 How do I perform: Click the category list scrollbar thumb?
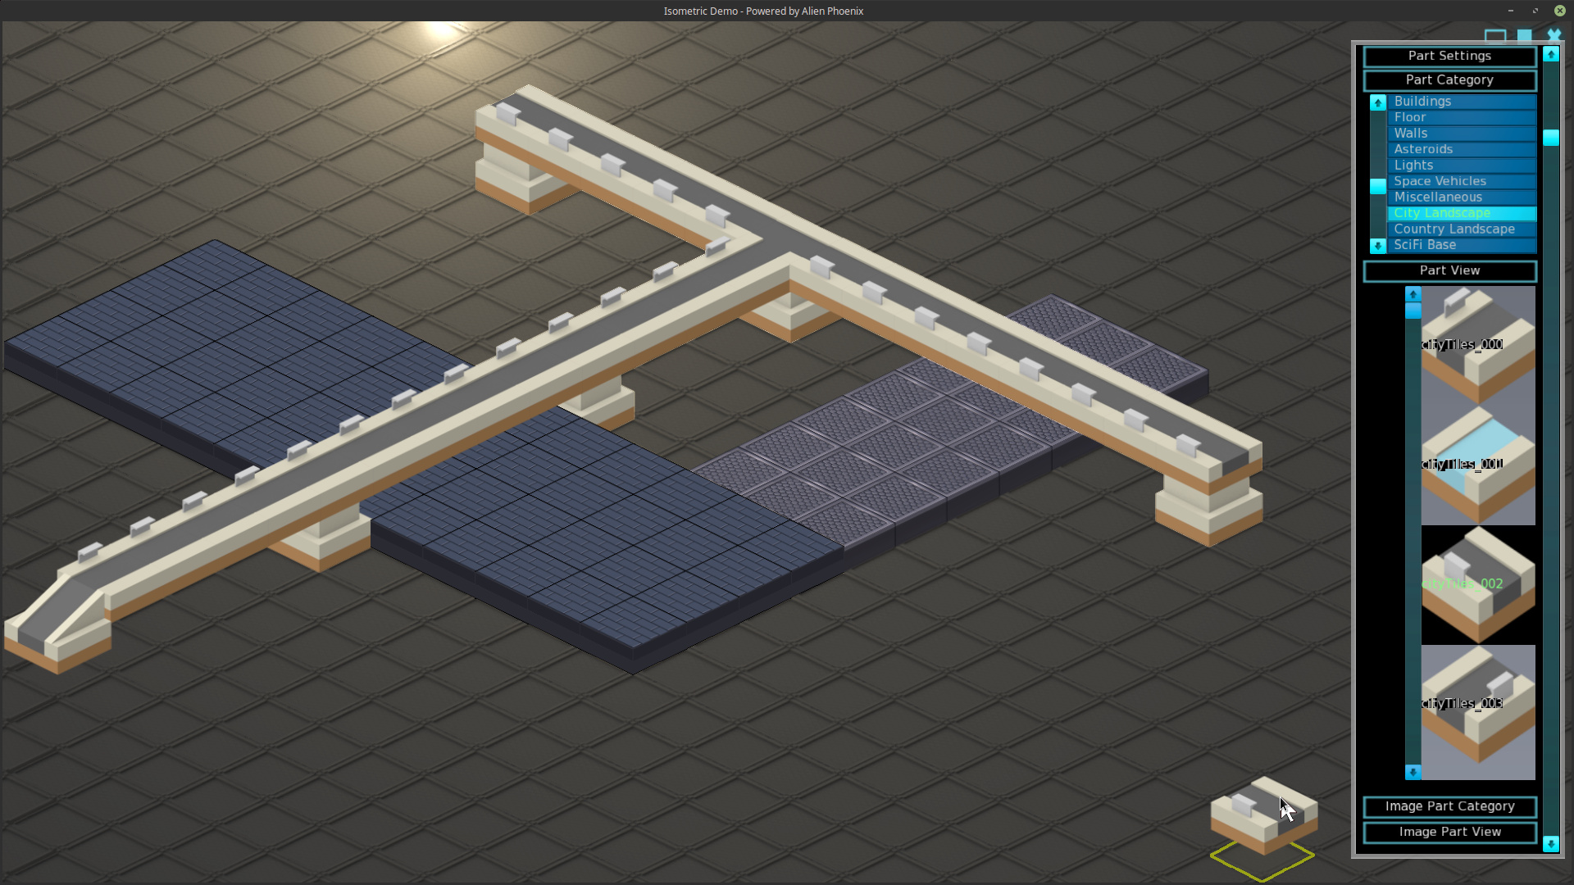point(1377,186)
